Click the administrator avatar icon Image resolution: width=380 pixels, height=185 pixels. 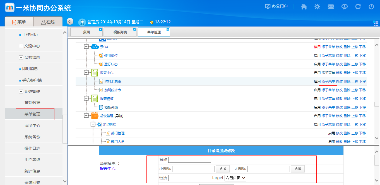(82, 22)
